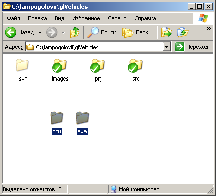Select the exe folder icon
This screenshot has height=196, width=216.
[82, 117]
